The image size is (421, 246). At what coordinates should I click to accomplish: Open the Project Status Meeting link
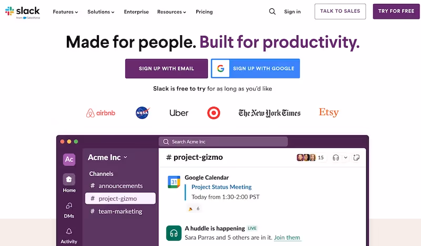point(222,187)
